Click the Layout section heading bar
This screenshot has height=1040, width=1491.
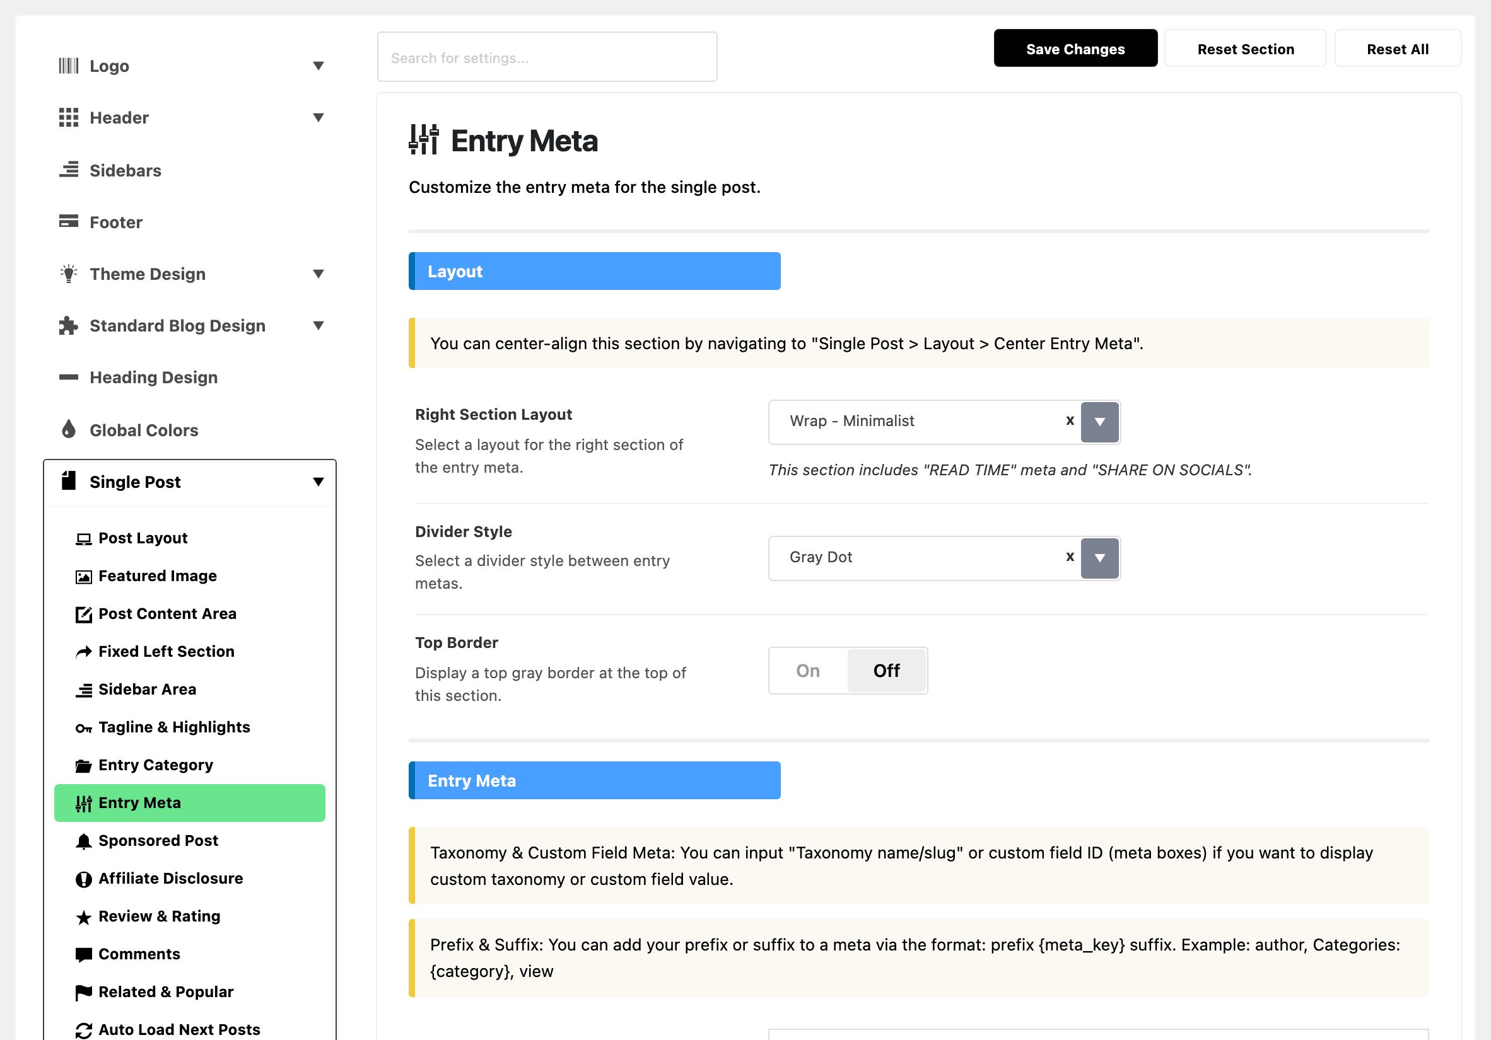594,271
